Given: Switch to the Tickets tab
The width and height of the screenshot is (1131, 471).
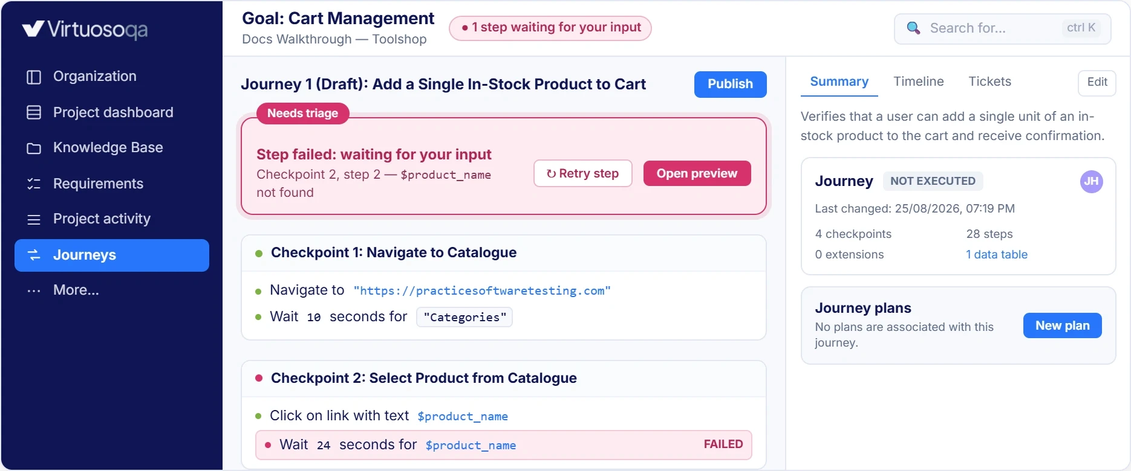Looking at the screenshot, I should pos(989,82).
